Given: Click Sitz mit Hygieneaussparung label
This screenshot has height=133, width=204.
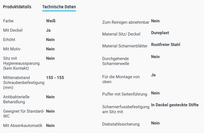Looking at the screenshot, I should click(x=21, y=63).
